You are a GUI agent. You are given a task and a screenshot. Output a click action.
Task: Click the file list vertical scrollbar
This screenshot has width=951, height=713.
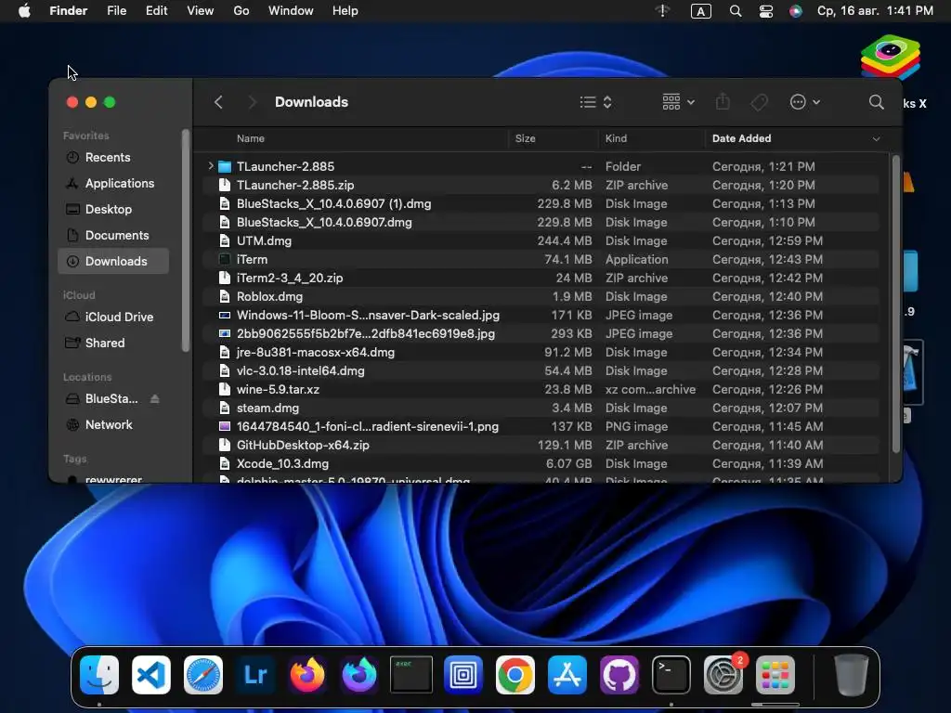click(x=896, y=304)
